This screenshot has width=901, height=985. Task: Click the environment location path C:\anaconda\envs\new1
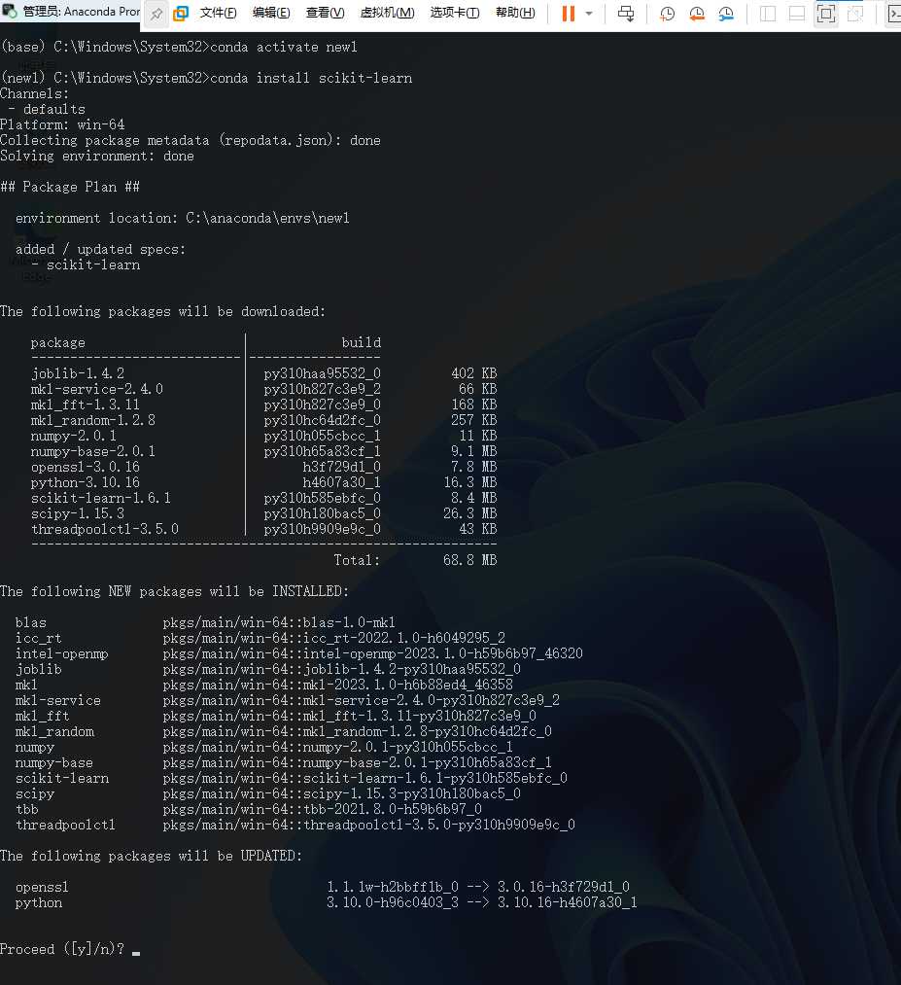point(267,218)
